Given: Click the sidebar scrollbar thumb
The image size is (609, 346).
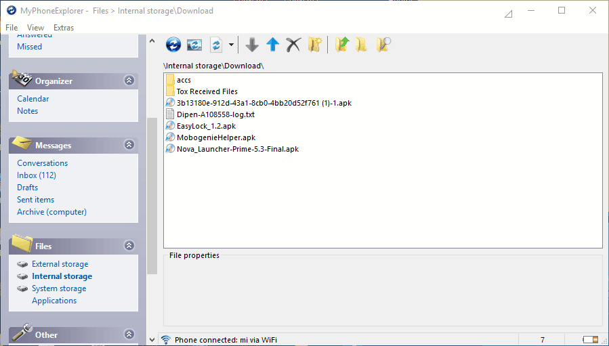Looking at the screenshot, I should (152, 196).
